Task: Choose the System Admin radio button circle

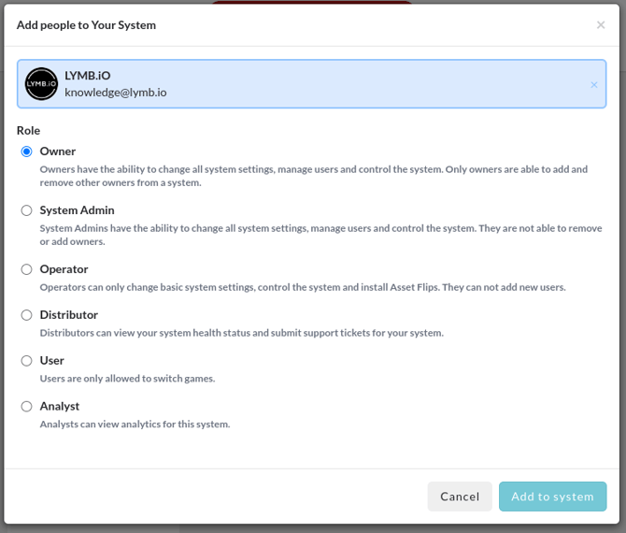Action: 27,210
